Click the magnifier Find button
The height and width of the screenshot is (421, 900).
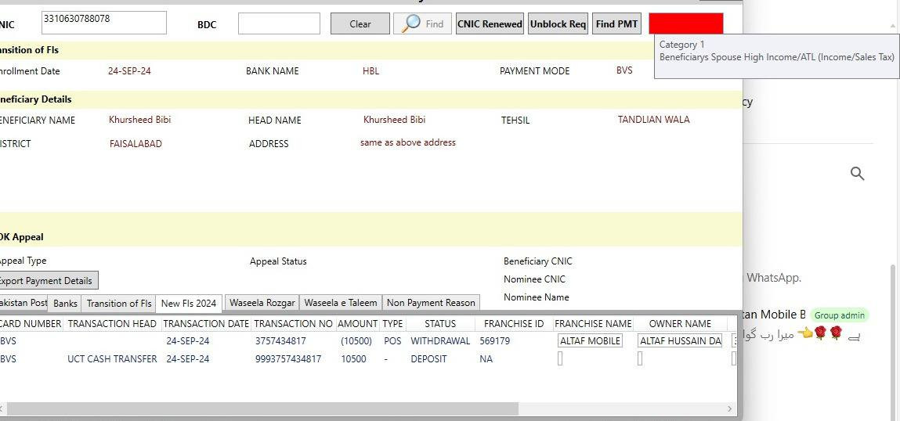pos(423,24)
